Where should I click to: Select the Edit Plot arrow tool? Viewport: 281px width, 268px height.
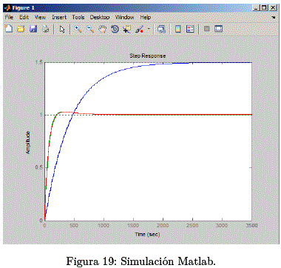62,30
